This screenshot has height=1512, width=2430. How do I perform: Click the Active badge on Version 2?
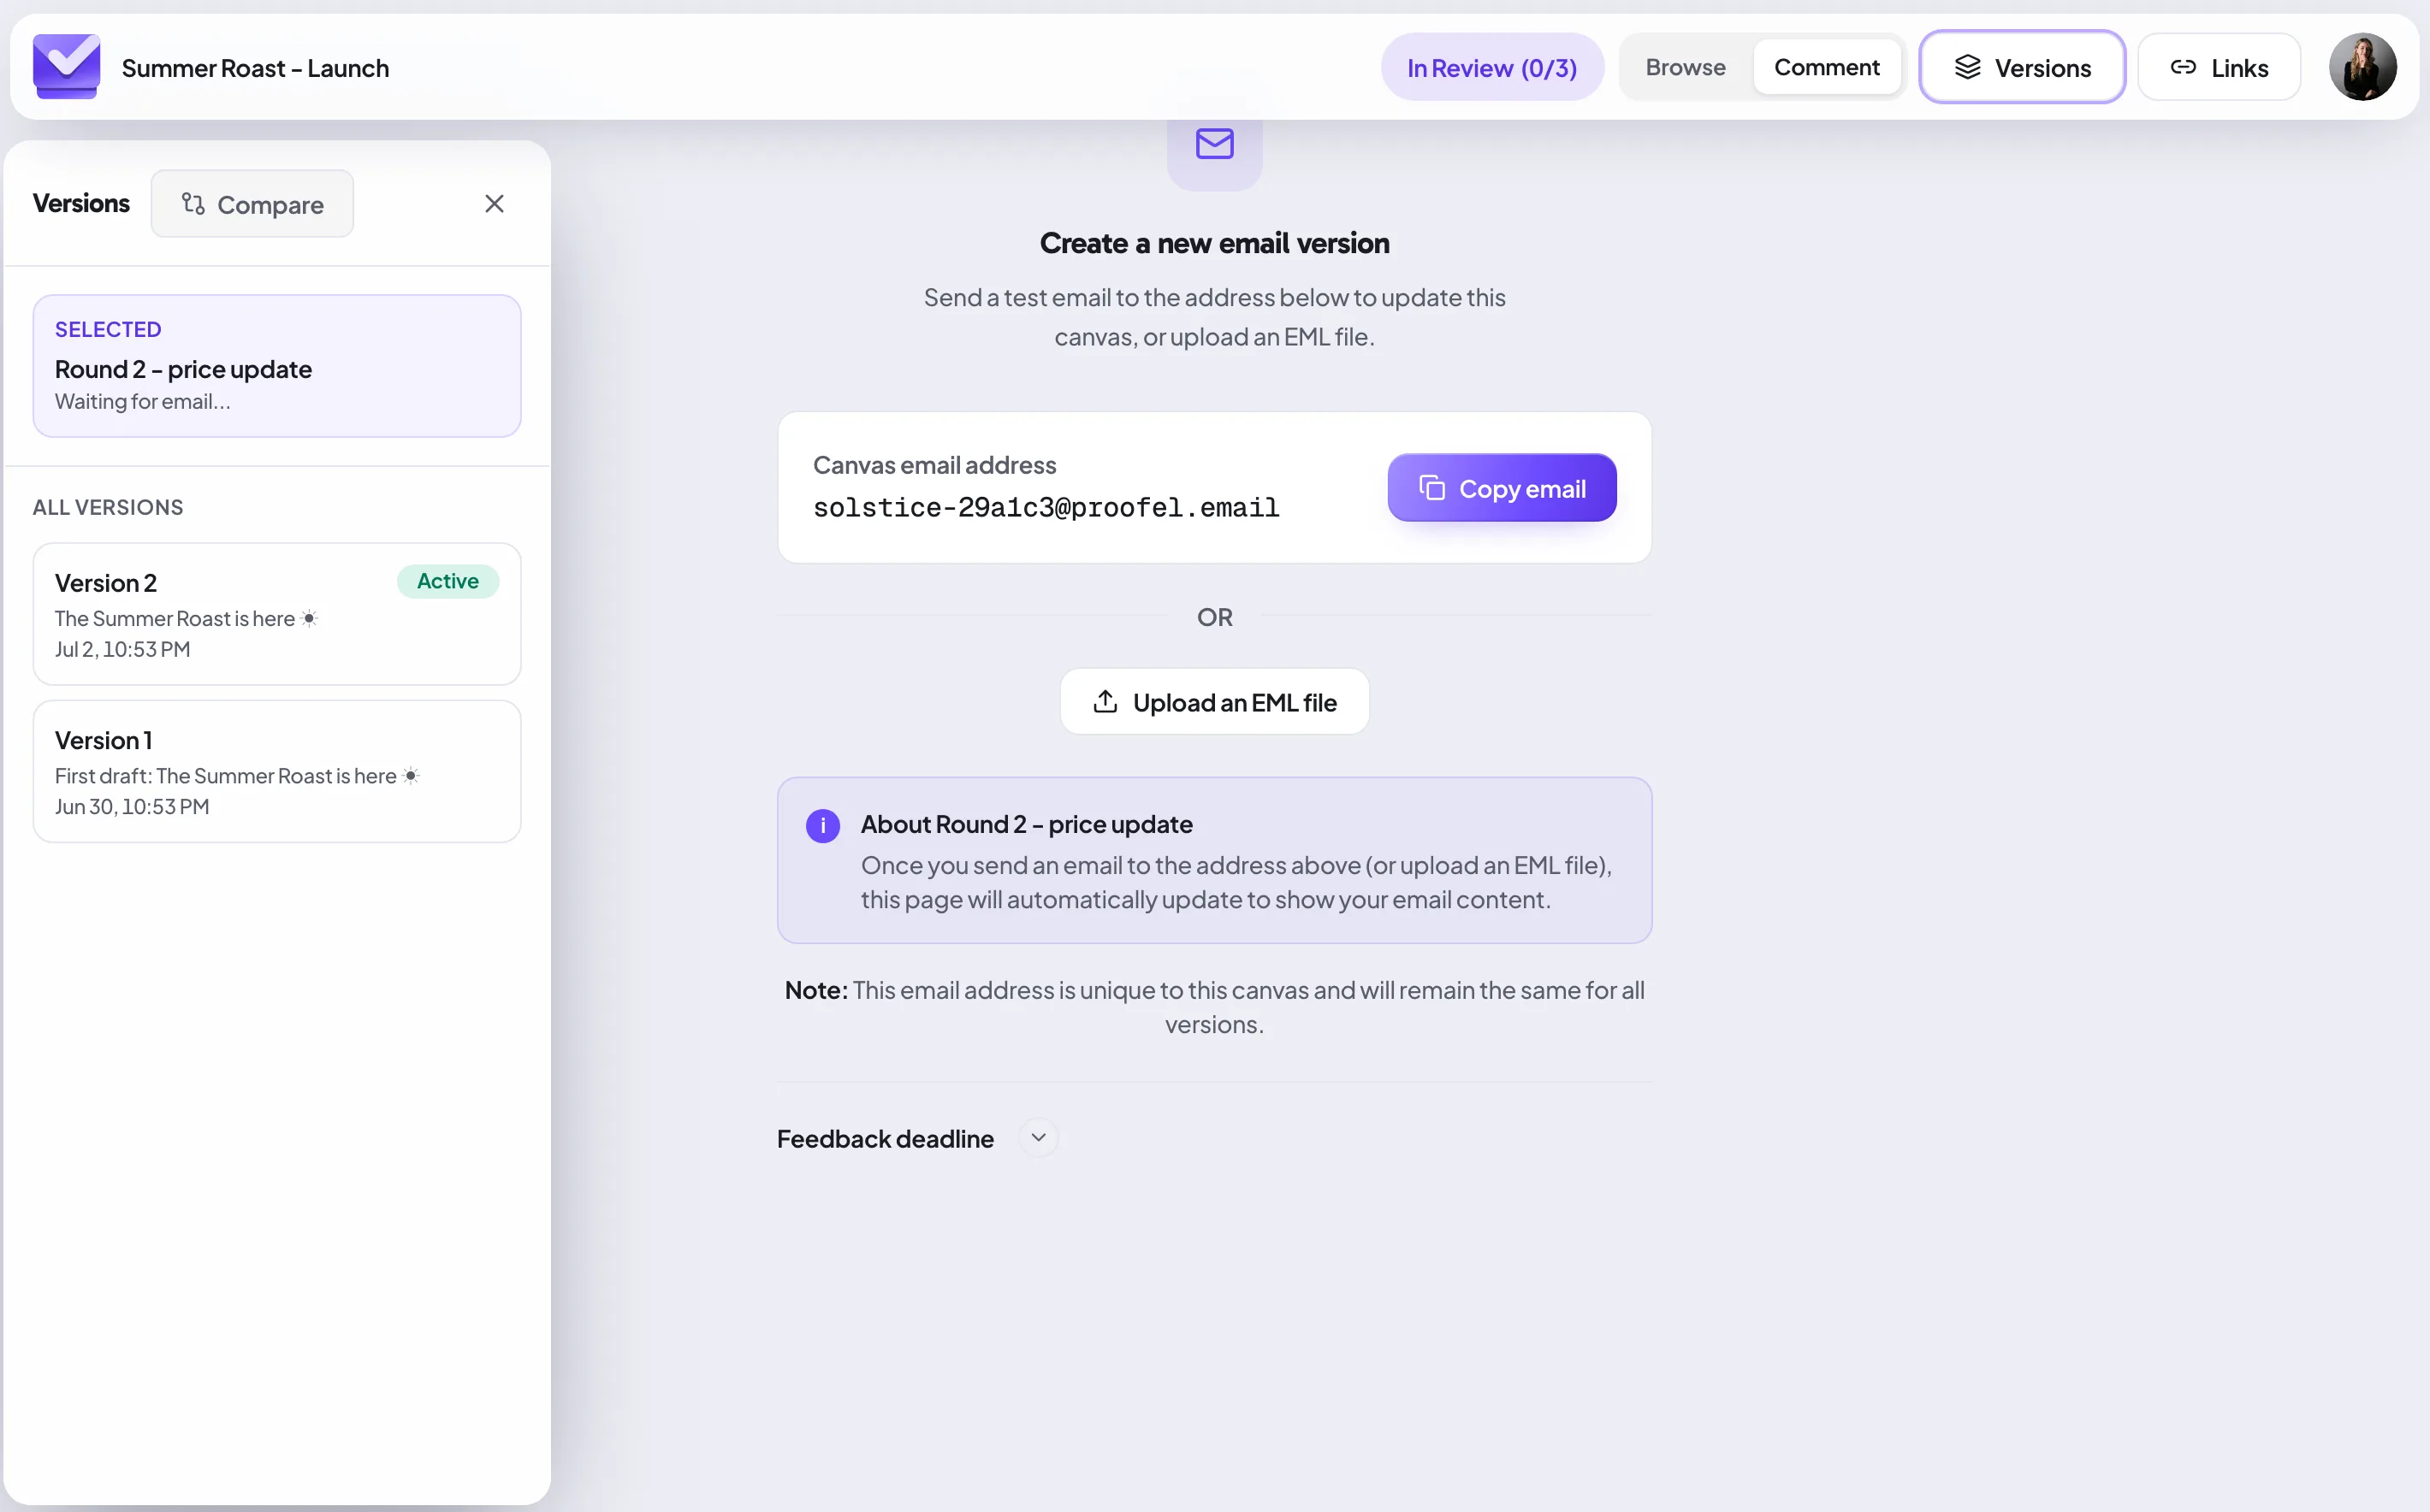(x=447, y=581)
